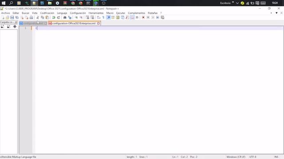
Task: Collapse all folders in workspace panel
Action: pyautogui.click(x=8, y=26)
